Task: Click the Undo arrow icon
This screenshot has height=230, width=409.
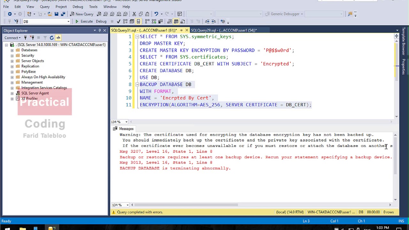Action: tap(156, 14)
